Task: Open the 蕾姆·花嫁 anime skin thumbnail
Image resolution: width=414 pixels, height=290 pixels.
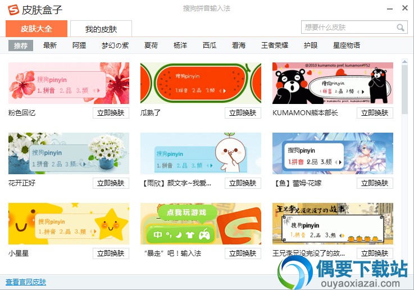Action: tap(333, 153)
